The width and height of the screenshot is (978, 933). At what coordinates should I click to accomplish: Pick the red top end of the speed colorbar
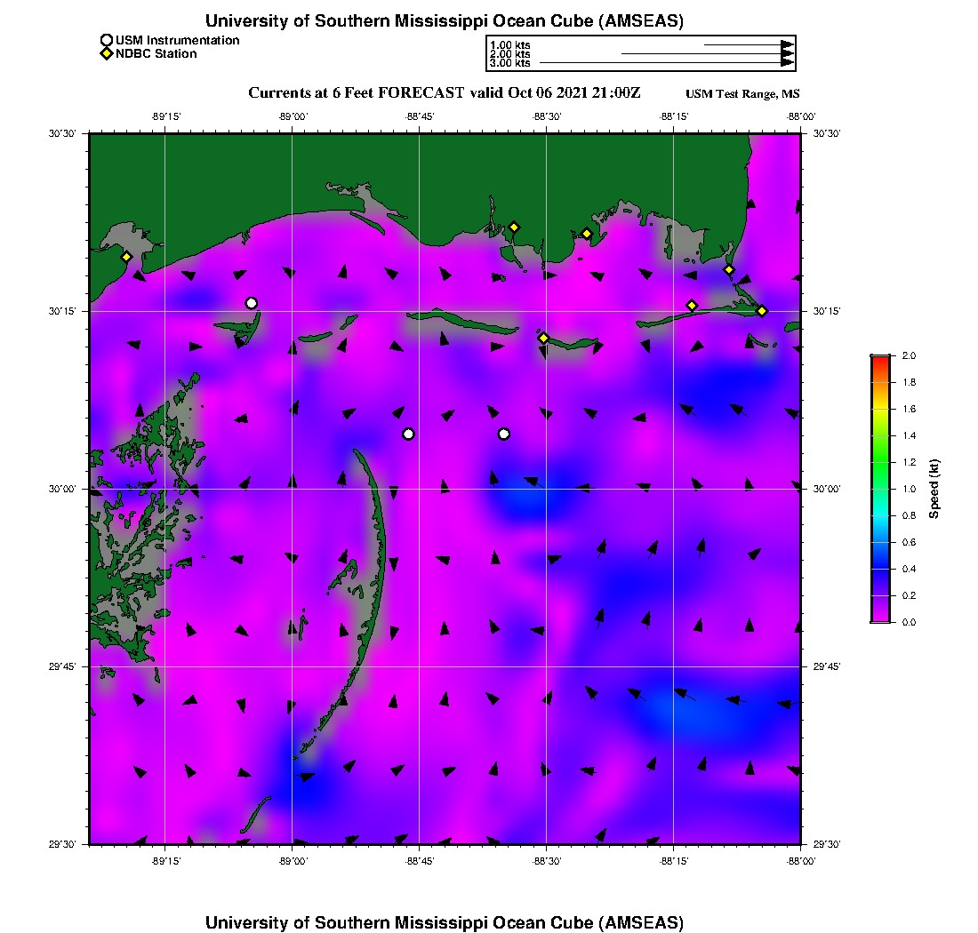[881, 362]
